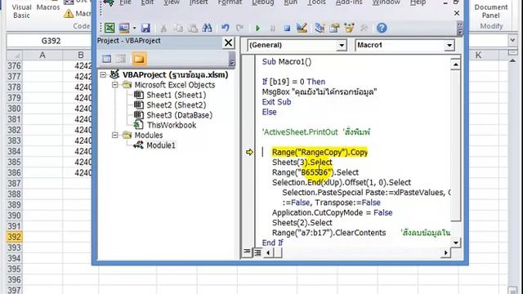The width and height of the screenshot is (523, 294).
Task: Switch to Microsoft Excel view icon
Action: coord(110,28)
